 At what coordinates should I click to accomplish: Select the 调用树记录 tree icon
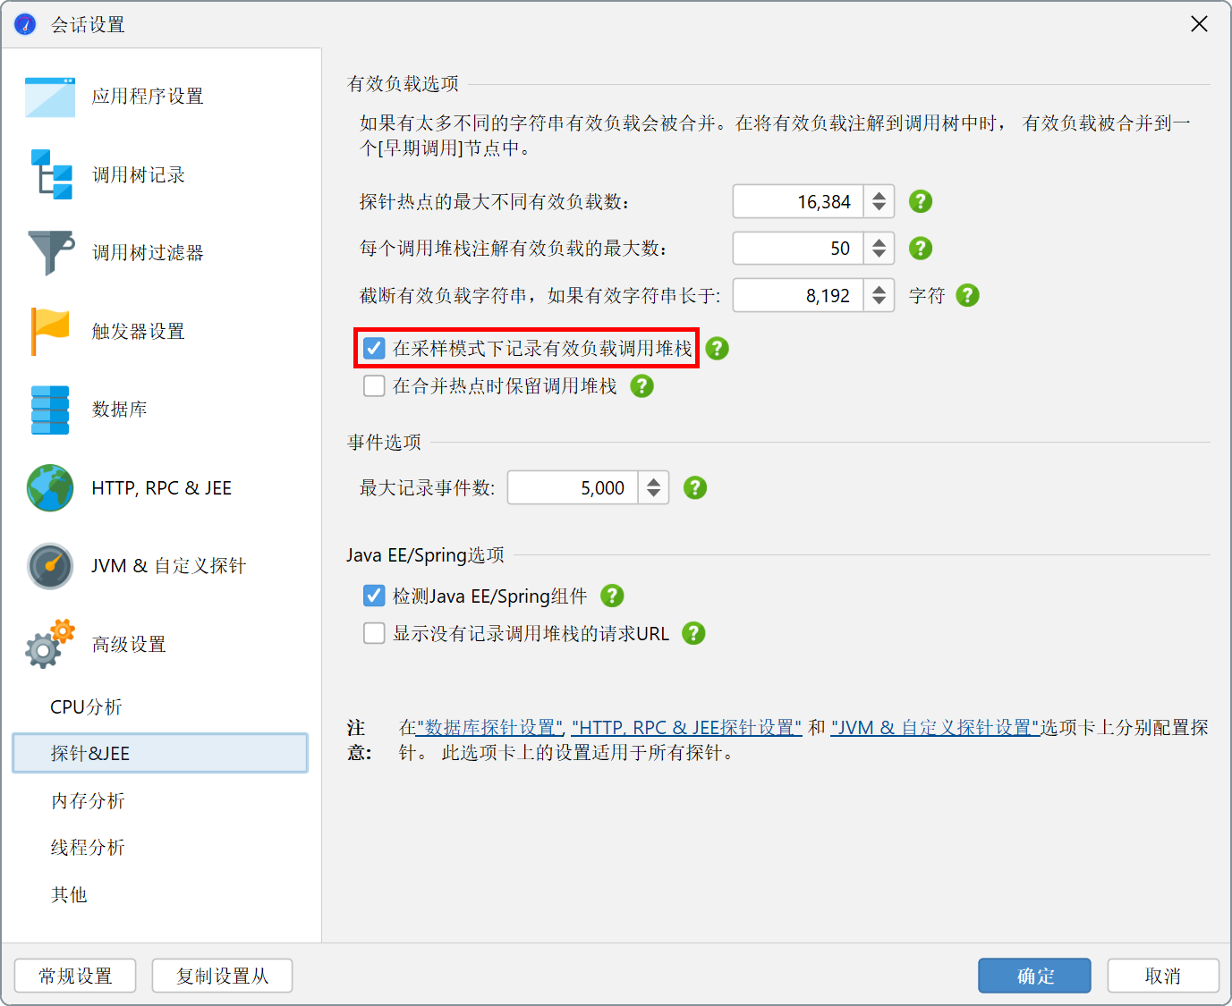pyautogui.click(x=51, y=174)
